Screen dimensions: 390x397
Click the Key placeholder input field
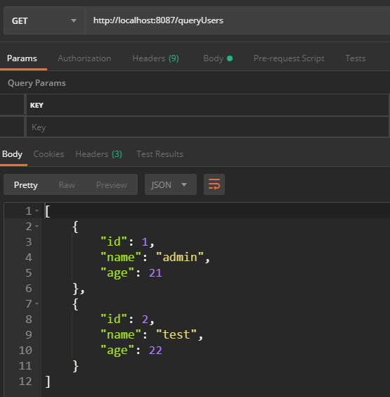point(207,127)
